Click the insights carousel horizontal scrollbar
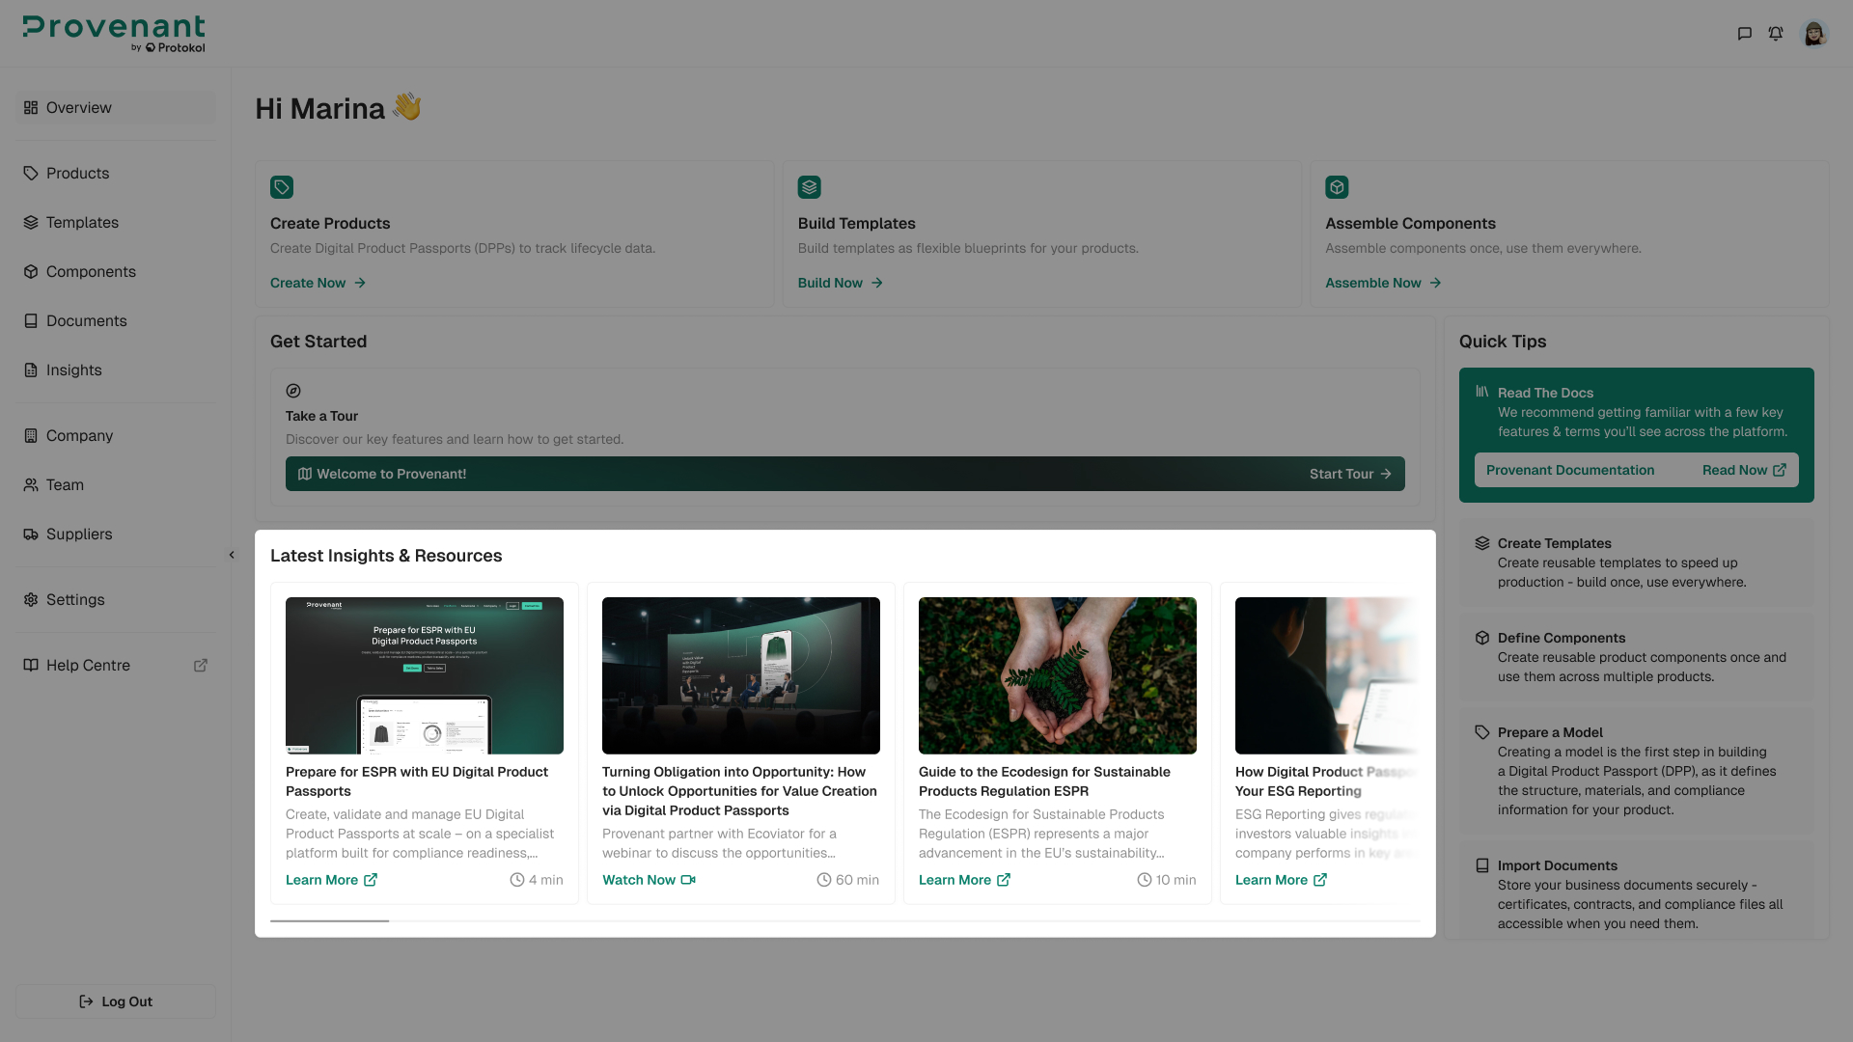Screen dimensions: 1853x1042 329,921
